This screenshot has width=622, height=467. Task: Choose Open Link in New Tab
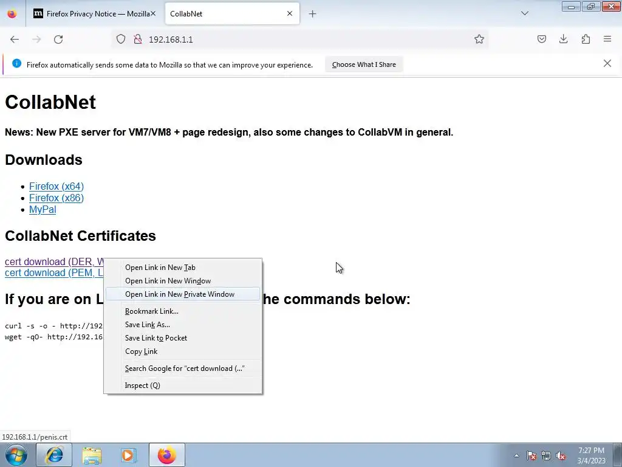[183, 268]
